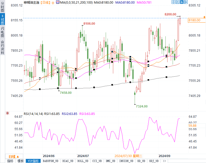The image size is (206, 163).
Task: Click the 7458.00 low price label
Action: 66,93
